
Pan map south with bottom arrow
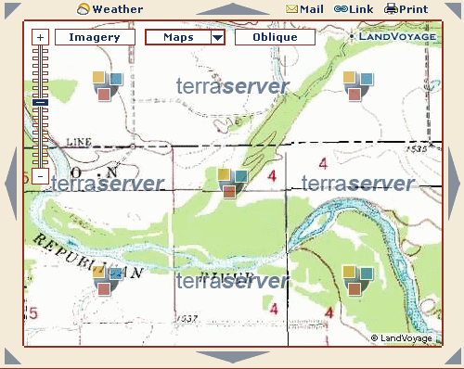(233, 357)
